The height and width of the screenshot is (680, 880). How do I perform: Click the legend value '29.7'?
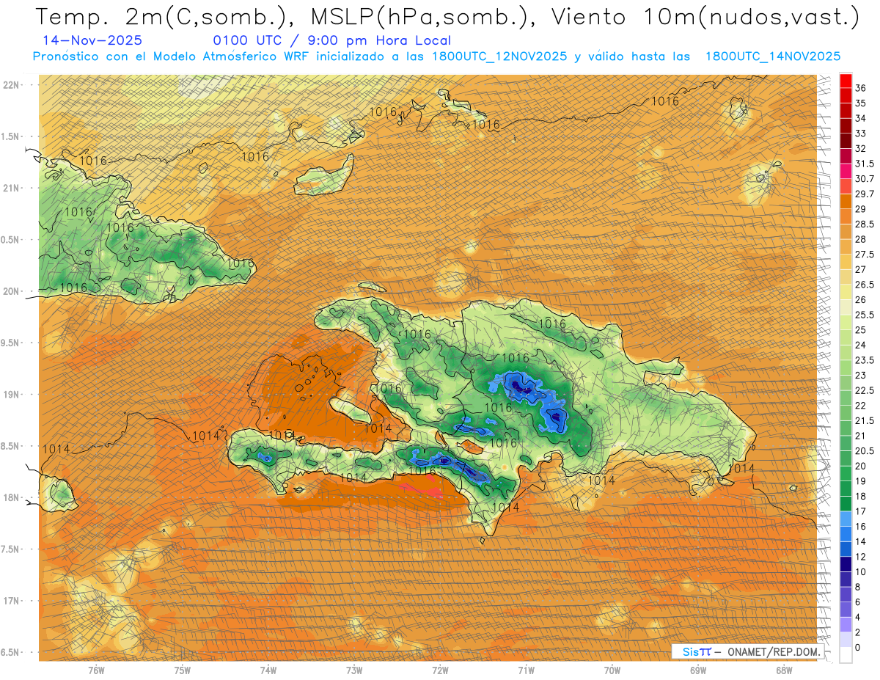click(864, 194)
